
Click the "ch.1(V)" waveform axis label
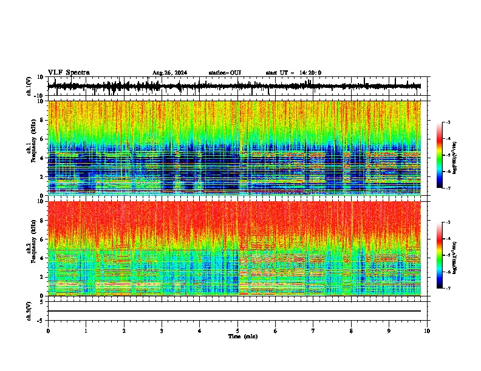click(x=29, y=86)
